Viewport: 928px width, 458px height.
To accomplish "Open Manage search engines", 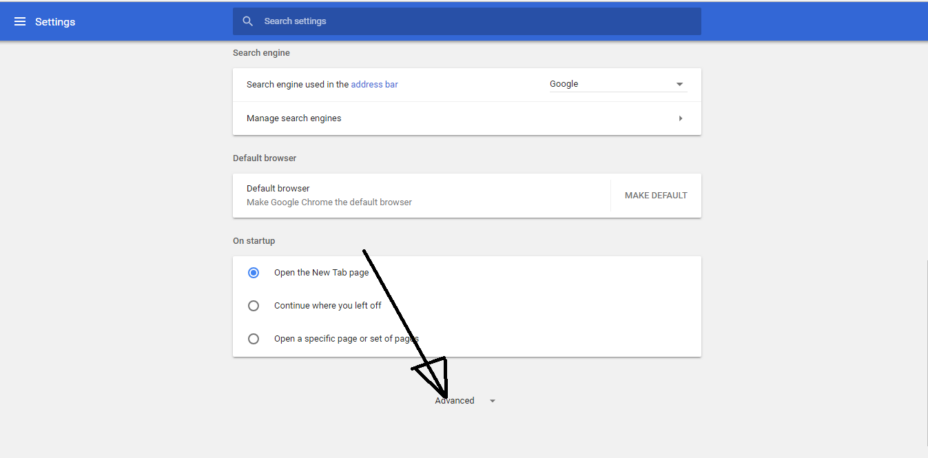I will click(x=294, y=118).
